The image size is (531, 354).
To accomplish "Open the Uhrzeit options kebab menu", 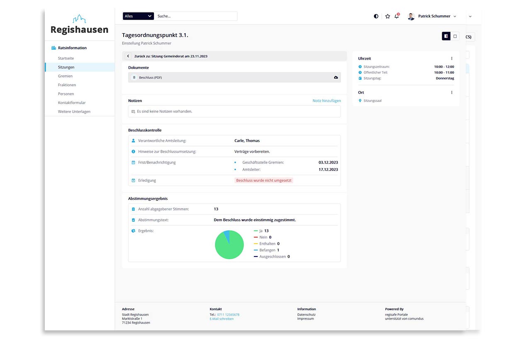I will coord(451,58).
